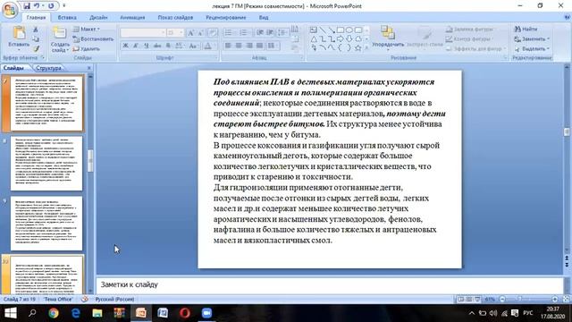Select the slide 9 thumbnail
This screenshot has width=572, height=322.
46,224
